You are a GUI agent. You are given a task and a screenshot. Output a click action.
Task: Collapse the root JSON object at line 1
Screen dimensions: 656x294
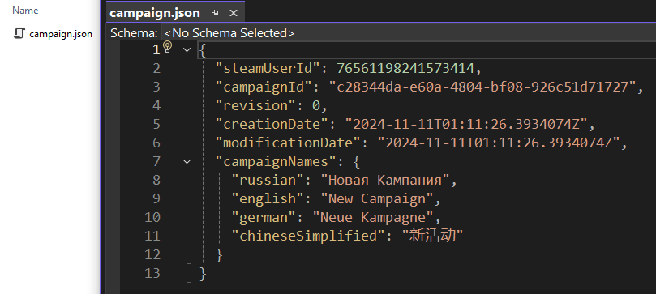pyautogui.click(x=187, y=49)
